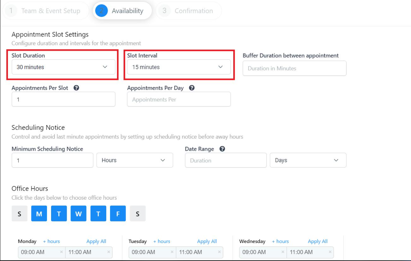Toggle Friday office hours button
The width and height of the screenshot is (411, 261).
pyautogui.click(x=118, y=214)
